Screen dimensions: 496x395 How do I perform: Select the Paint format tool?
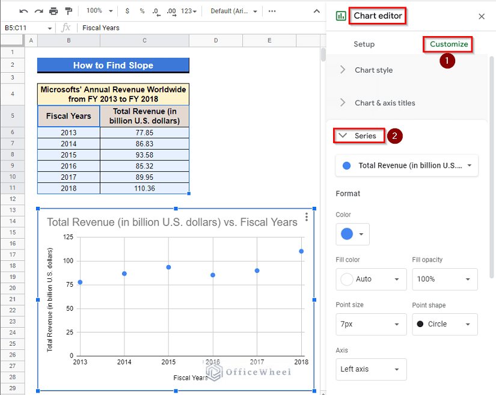click(x=68, y=10)
